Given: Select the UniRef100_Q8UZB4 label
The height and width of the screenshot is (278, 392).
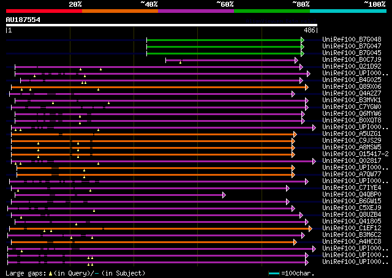Looking at the screenshot, I should [x=352, y=215].
